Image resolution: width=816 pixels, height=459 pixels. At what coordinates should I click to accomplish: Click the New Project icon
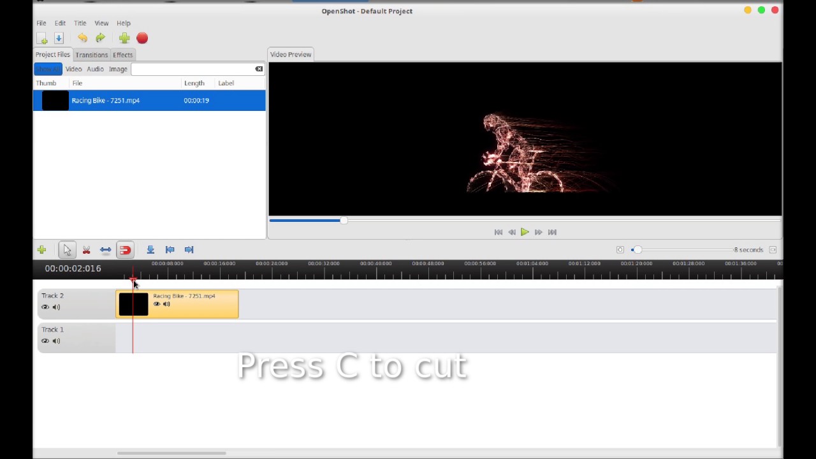42,38
